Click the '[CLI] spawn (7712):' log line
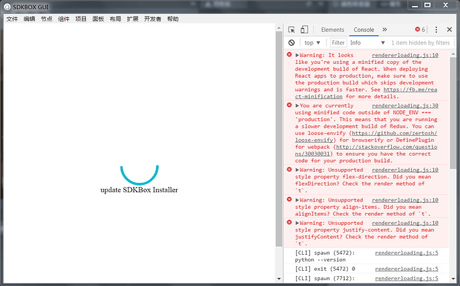This screenshot has height=286, width=460. [325, 279]
